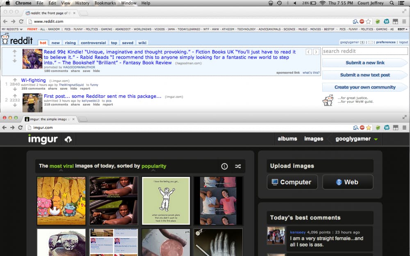Hide the Wi-fighting post
Image resolution: width=410 pixels, height=256 pixels.
tap(73, 88)
